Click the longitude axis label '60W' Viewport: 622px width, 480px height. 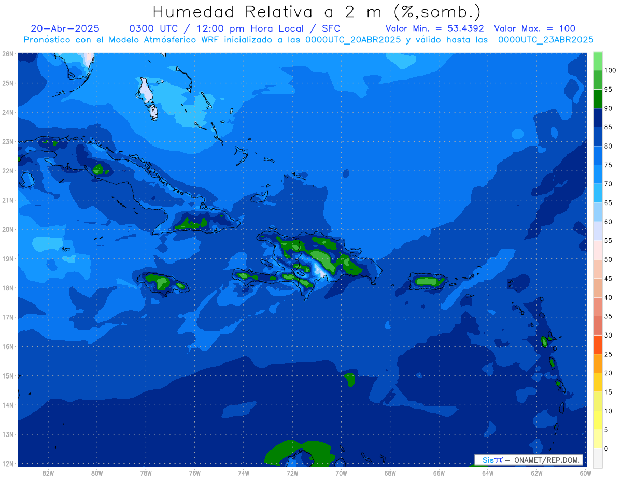coord(585,472)
